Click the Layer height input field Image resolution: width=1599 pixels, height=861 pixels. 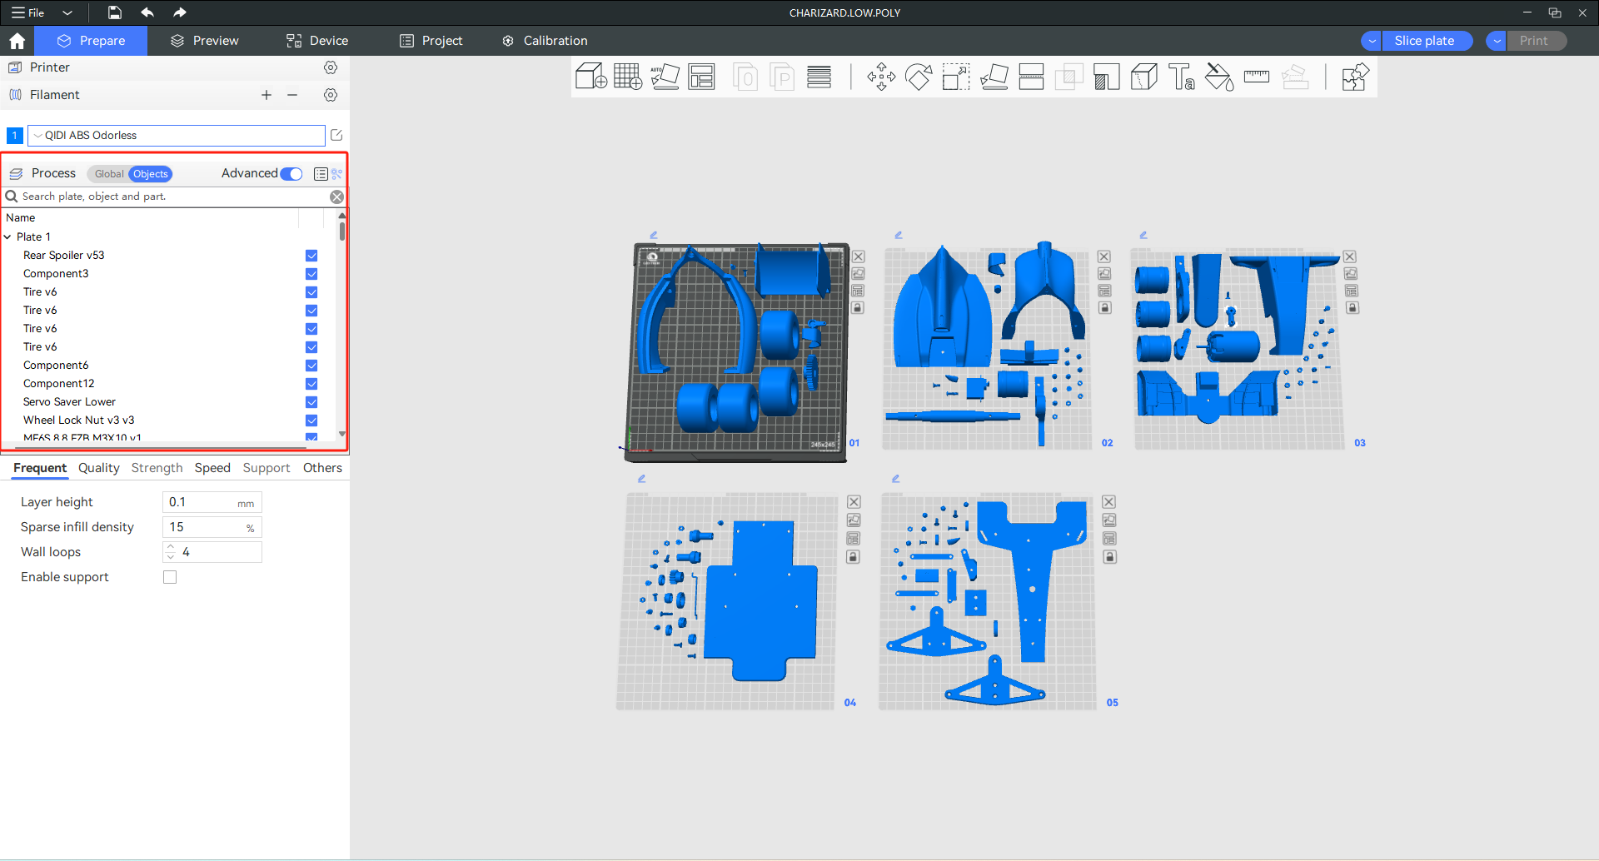pos(201,502)
